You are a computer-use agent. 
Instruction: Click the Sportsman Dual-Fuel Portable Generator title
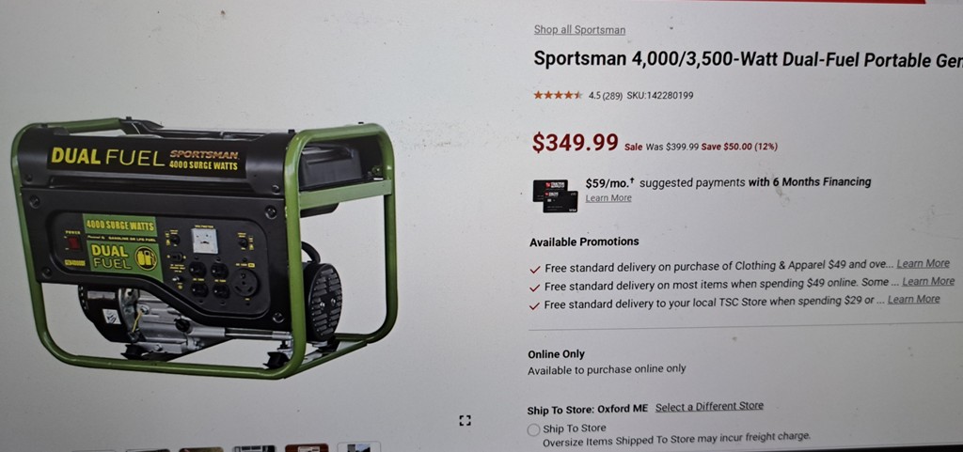748,59
